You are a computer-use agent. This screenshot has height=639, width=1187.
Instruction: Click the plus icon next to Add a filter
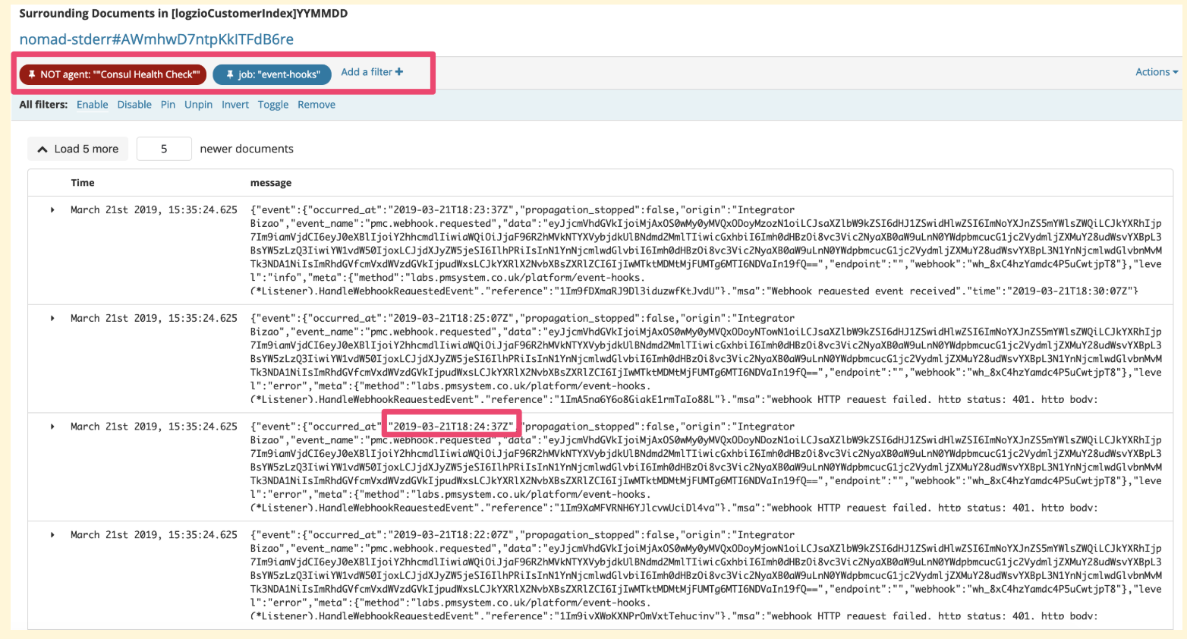click(x=399, y=72)
